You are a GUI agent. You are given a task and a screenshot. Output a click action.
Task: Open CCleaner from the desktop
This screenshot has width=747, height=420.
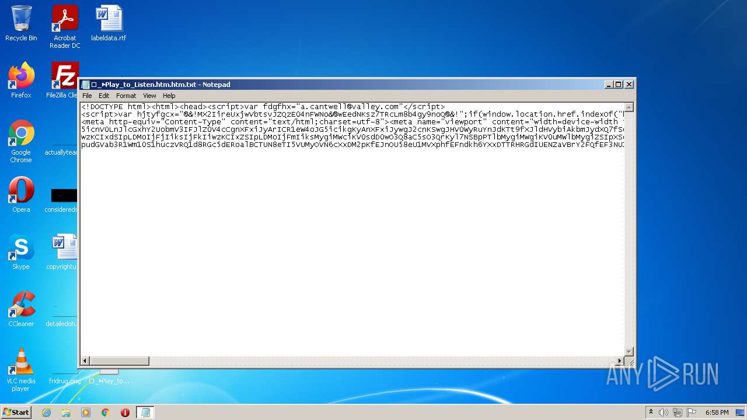pyautogui.click(x=21, y=309)
